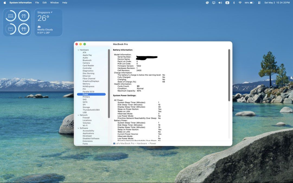Open Control Center from menu bar

coord(259,3)
